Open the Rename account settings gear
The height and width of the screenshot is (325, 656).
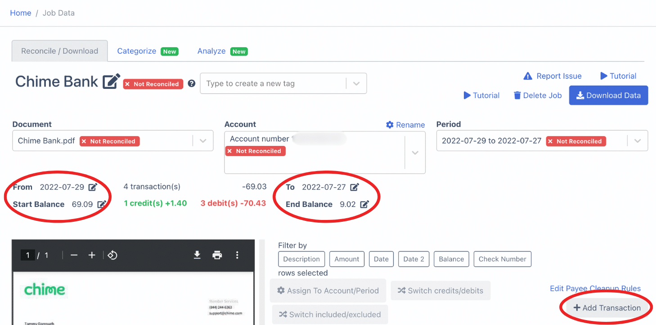point(390,124)
